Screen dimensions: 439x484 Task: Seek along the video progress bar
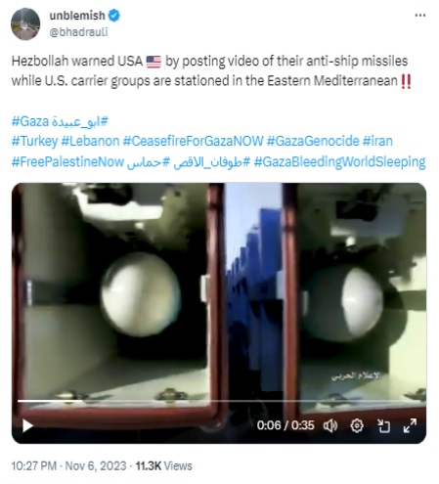(x=222, y=401)
